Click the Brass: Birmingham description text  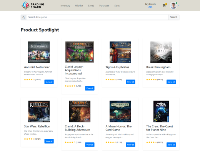coord(160,73)
